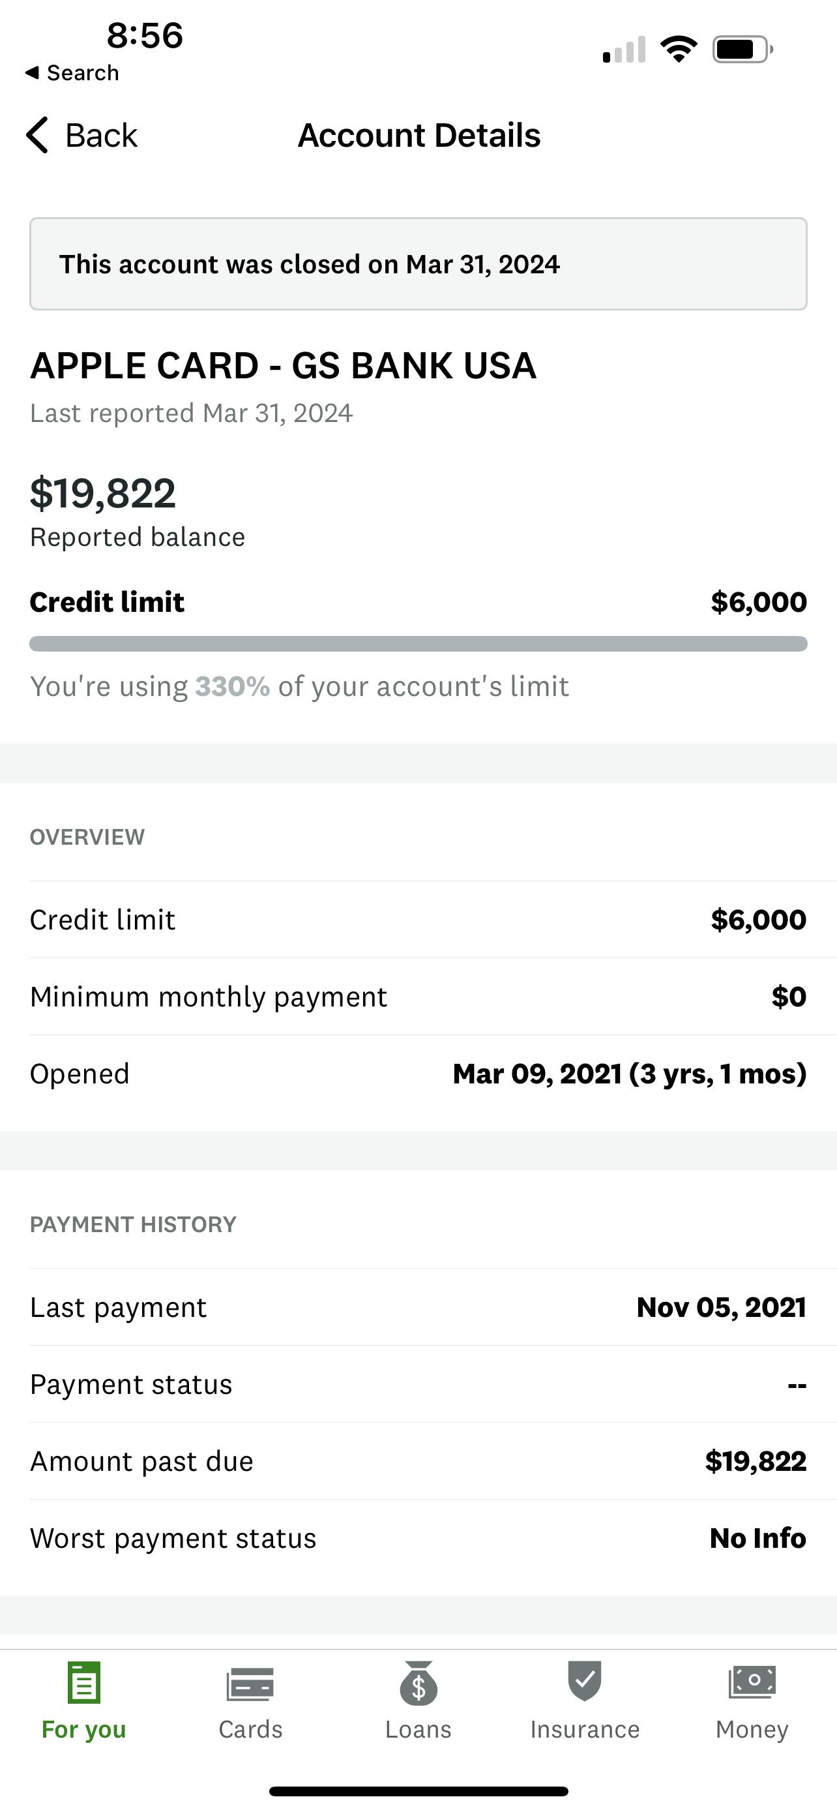
Task: Tap the back chevron arrow icon
Action: (38, 135)
